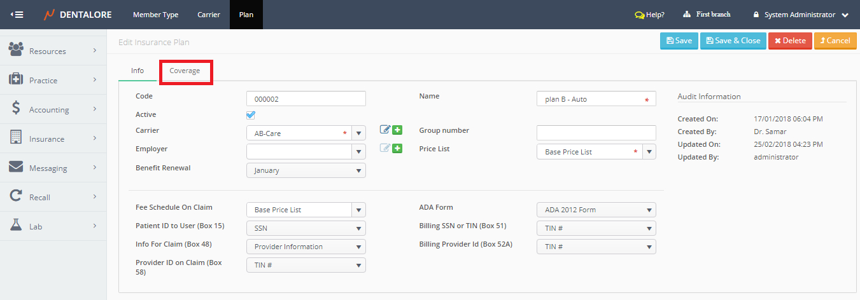Open the Price List dropdown arrow
The height and width of the screenshot is (300, 860).
point(649,152)
